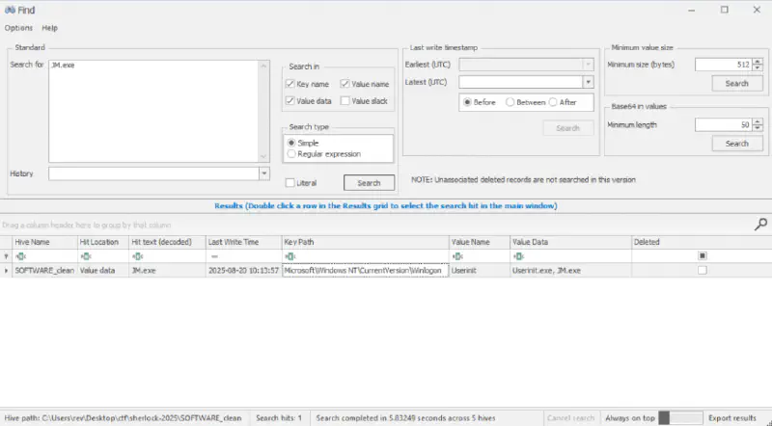The height and width of the screenshot is (426, 772).
Task: Click the Find window app icon in title bar
Action: click(10, 9)
